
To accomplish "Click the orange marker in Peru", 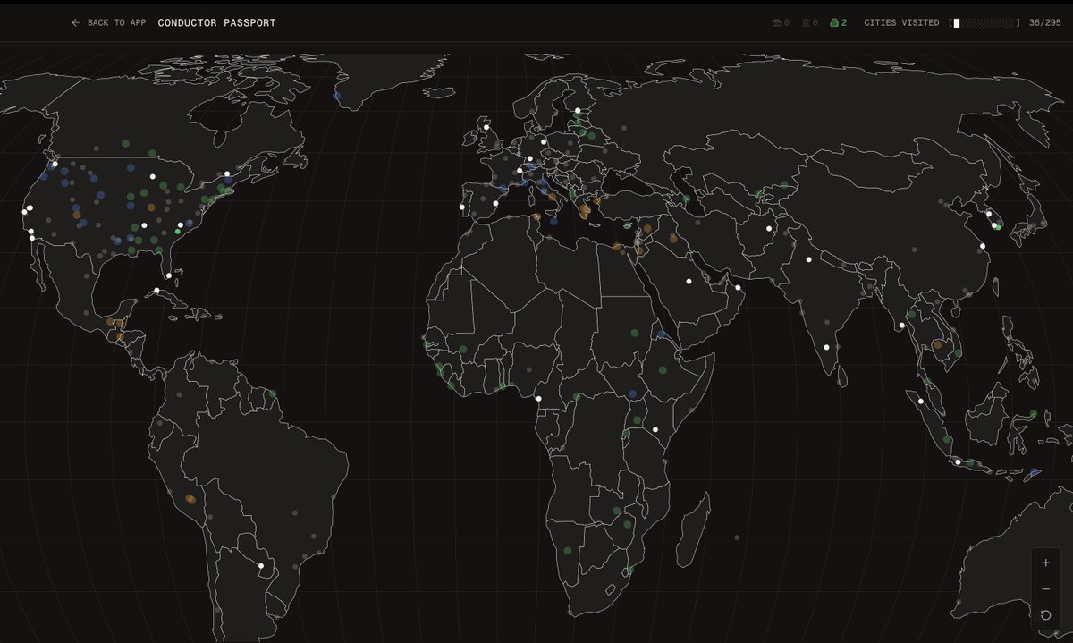I will pos(190,499).
